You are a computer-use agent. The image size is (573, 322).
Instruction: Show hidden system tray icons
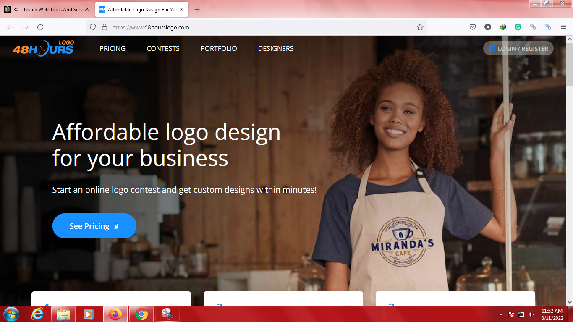(x=500, y=314)
